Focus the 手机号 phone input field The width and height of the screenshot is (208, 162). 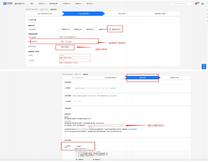(75, 60)
